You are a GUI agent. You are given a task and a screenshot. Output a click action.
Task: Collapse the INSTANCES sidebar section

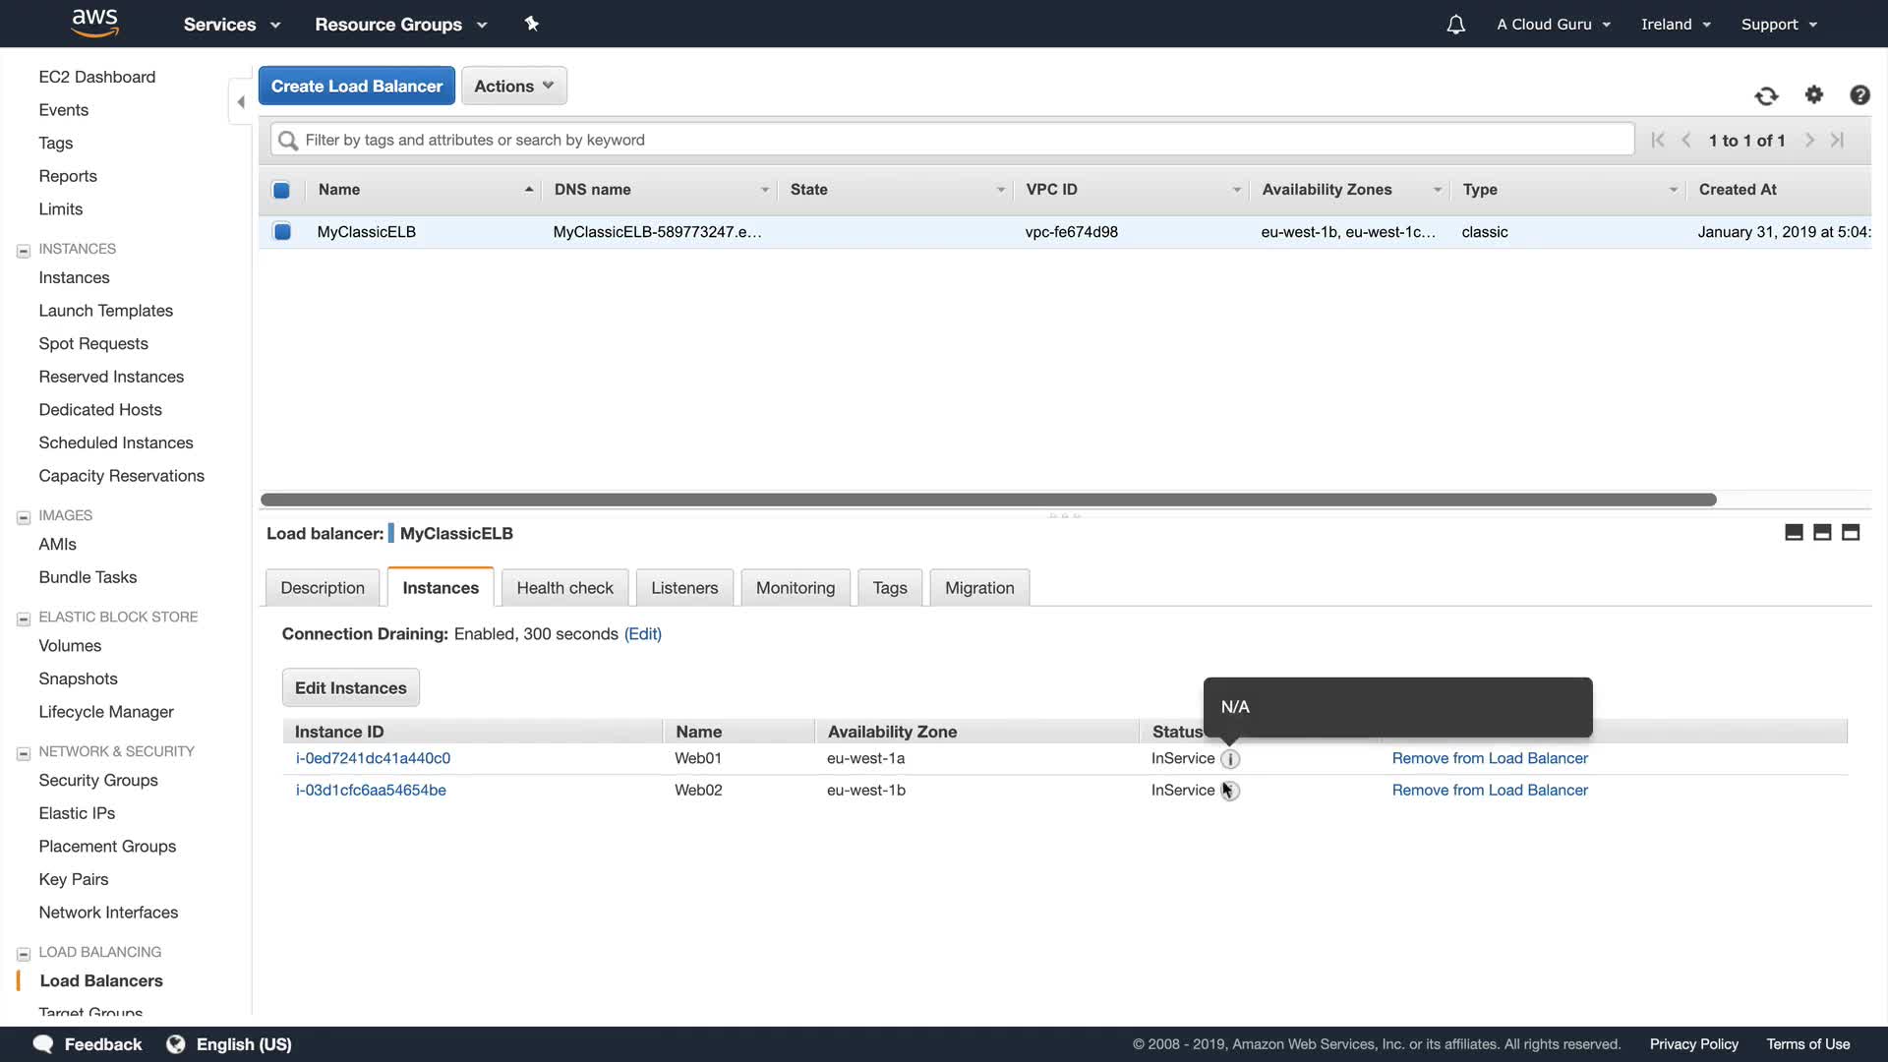click(x=24, y=250)
